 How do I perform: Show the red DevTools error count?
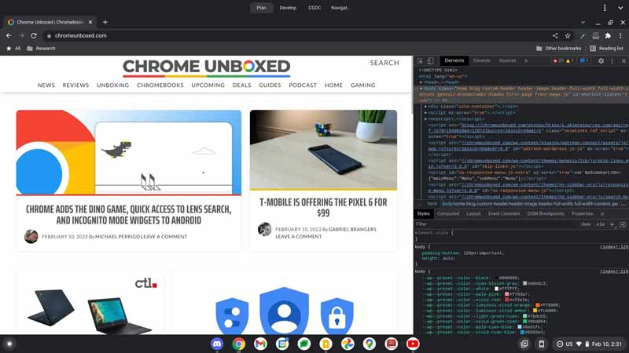click(x=558, y=61)
